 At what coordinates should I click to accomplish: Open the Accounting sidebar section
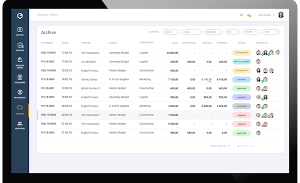pyautogui.click(x=20, y=79)
